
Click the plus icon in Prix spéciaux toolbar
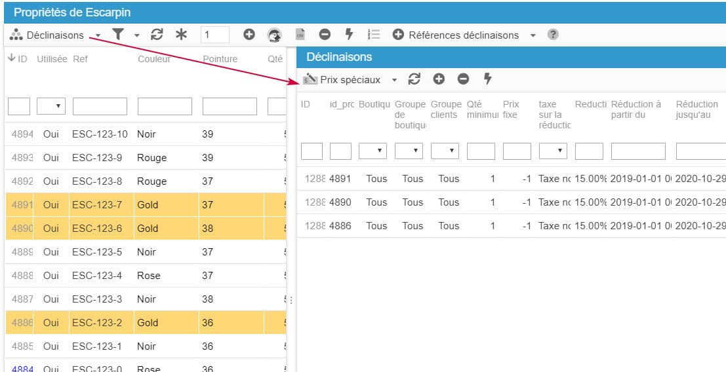click(439, 79)
